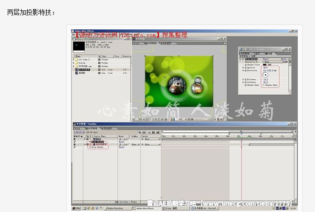Expand the 111 Comp 2 folder
Screen dimensions: 315x212
(x=73, y=60)
